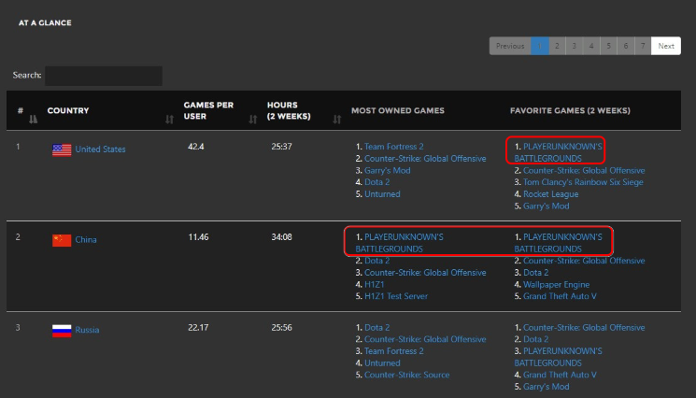Focus the Search input field

pyautogui.click(x=104, y=76)
